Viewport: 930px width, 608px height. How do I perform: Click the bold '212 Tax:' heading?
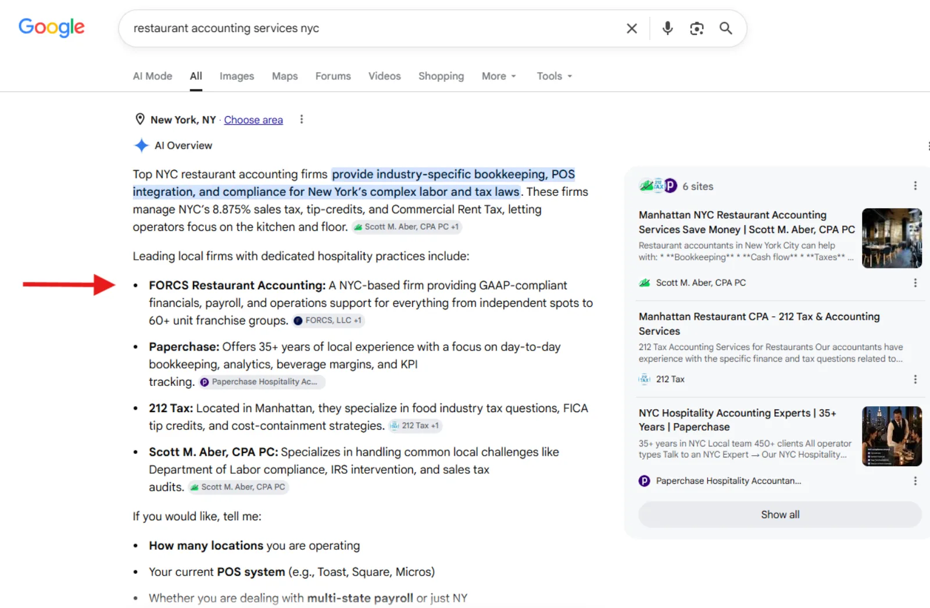click(171, 408)
